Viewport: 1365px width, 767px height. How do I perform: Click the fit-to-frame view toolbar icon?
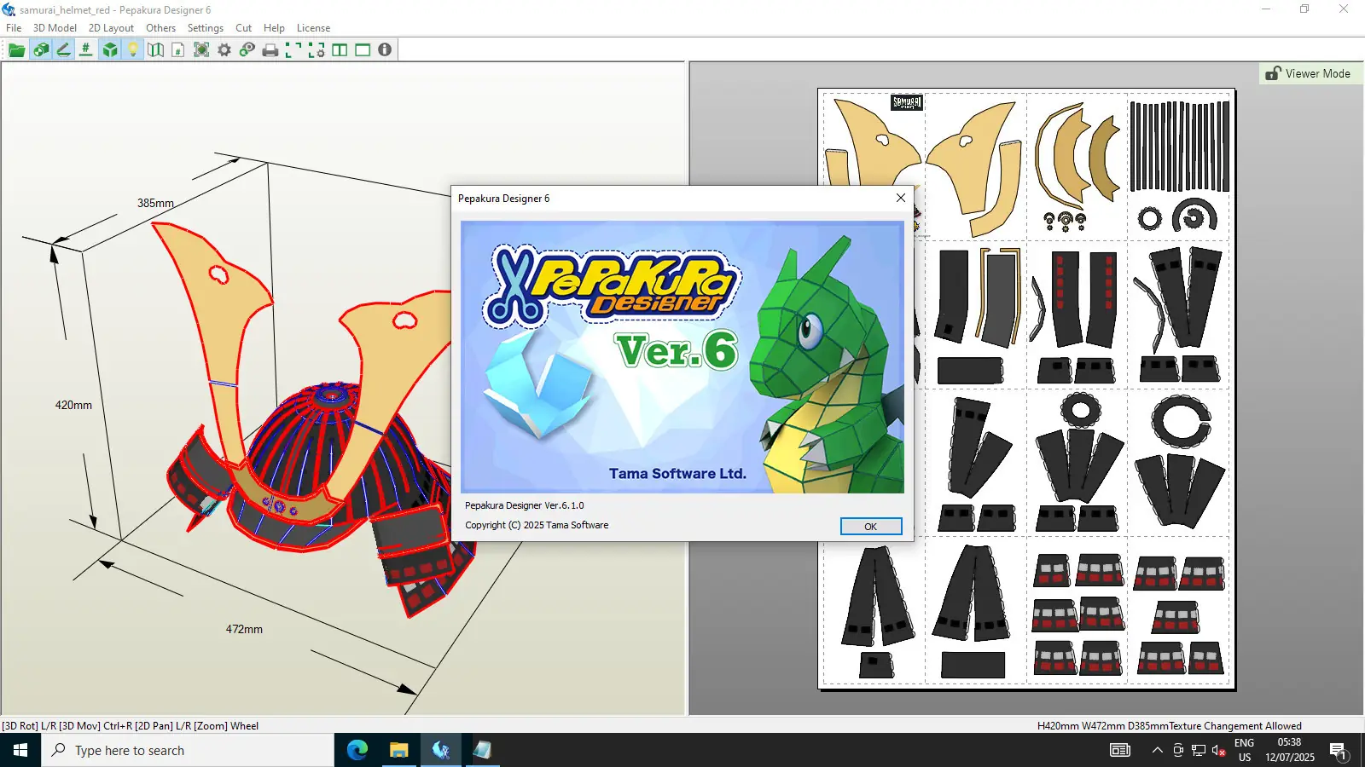[x=201, y=50]
